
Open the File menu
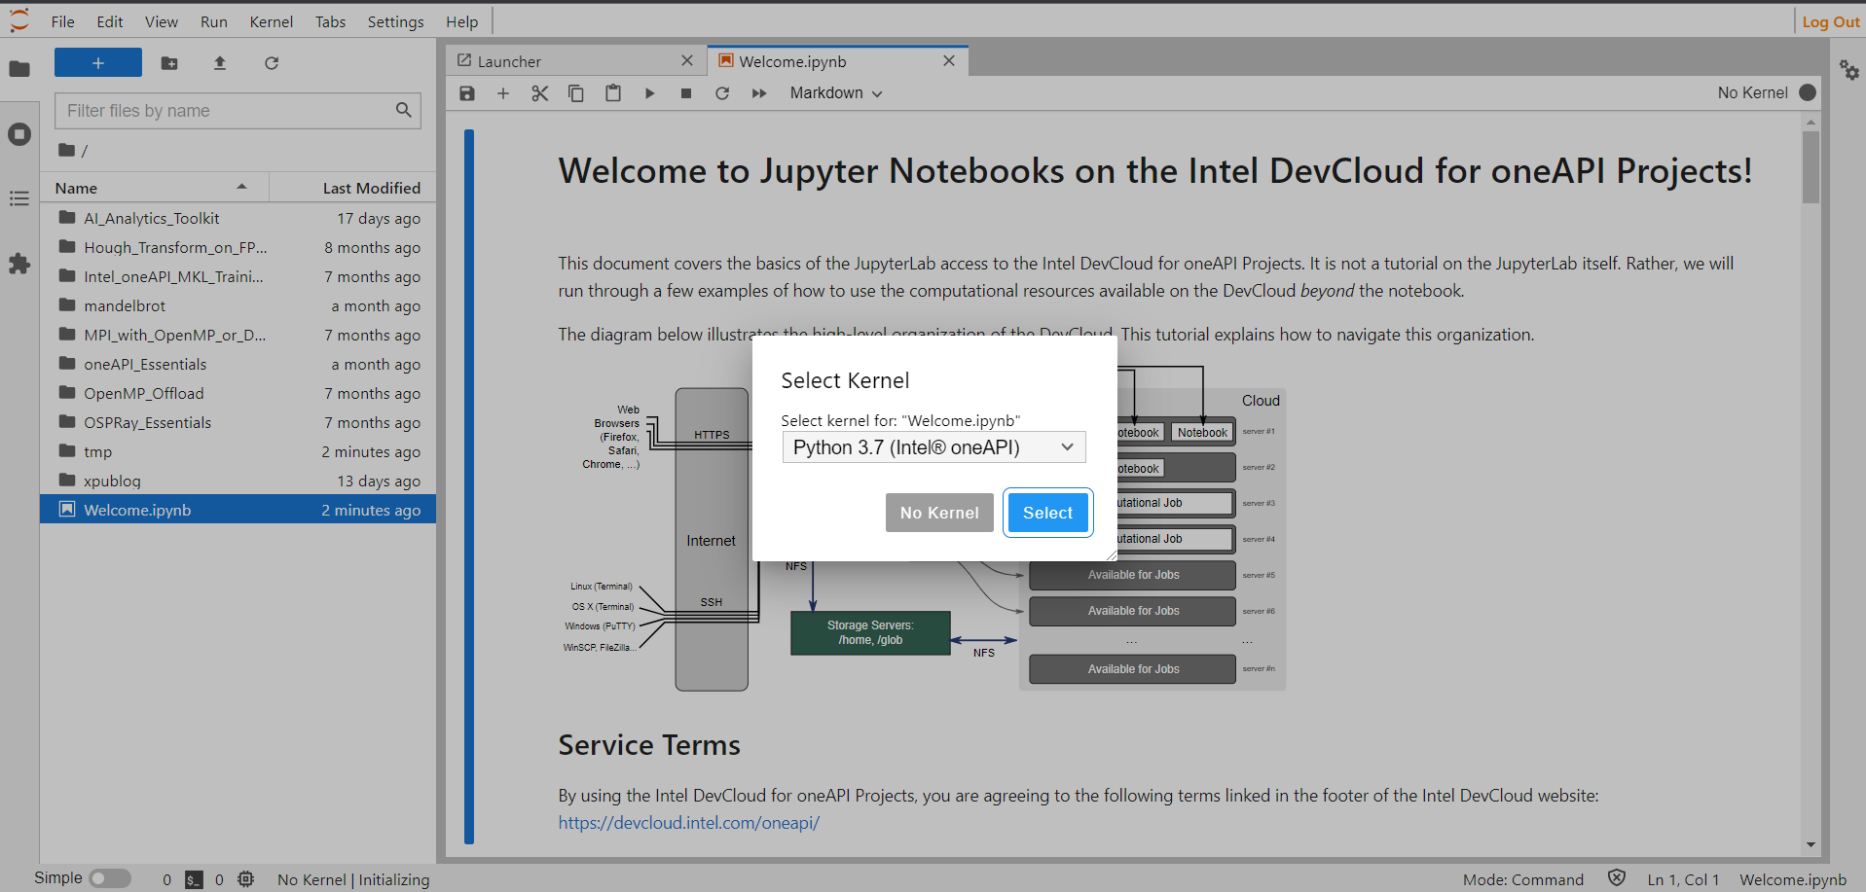tap(62, 21)
